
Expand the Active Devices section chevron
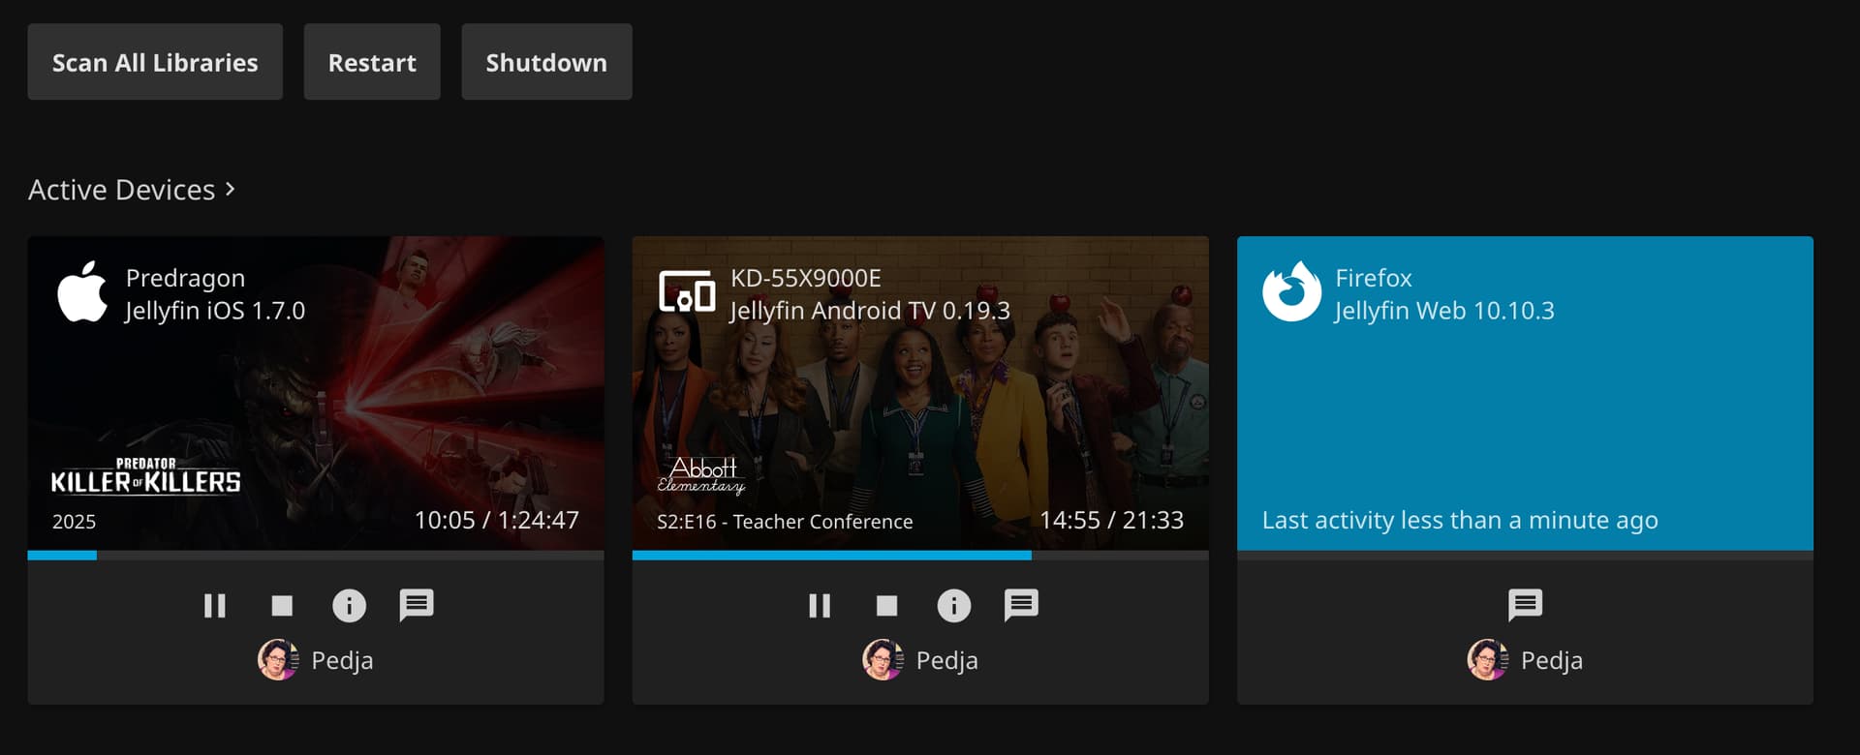coord(230,189)
